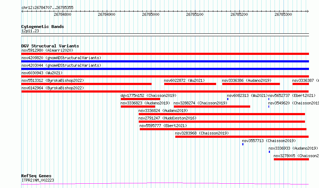Click the red bar under nsv3336824
The height and width of the screenshot is (188, 319).
(222, 114)
